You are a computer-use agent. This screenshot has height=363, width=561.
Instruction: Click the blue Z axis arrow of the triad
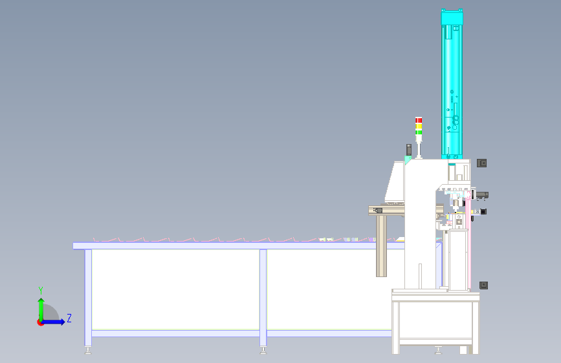point(54,322)
